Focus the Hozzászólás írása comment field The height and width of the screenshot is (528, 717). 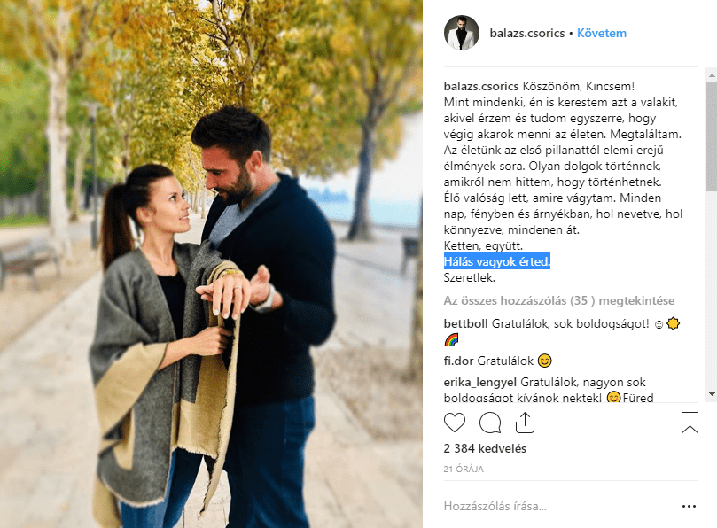pos(560,506)
